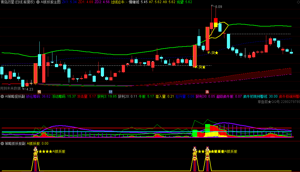Click the 超级疯牛股: 0.07 label

tap(229, 96)
